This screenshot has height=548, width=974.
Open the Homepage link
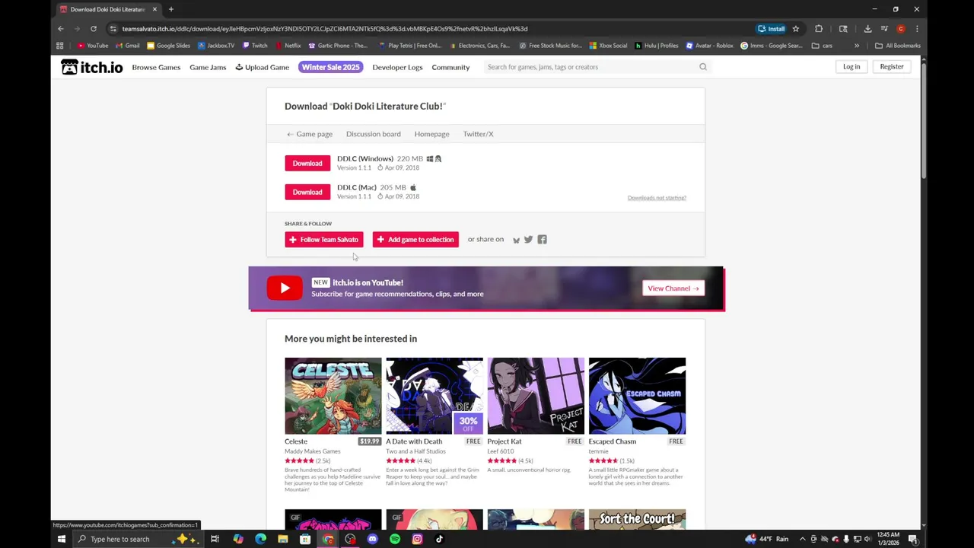point(431,134)
